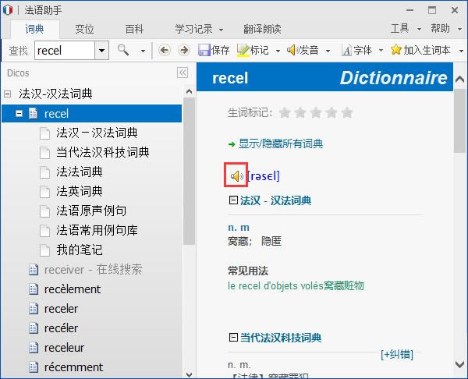Click the 保存 save toolbar icon
The image size is (468, 379).
tap(214, 50)
